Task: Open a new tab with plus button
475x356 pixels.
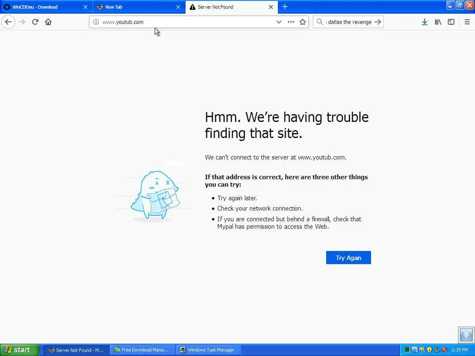Action: [x=285, y=7]
